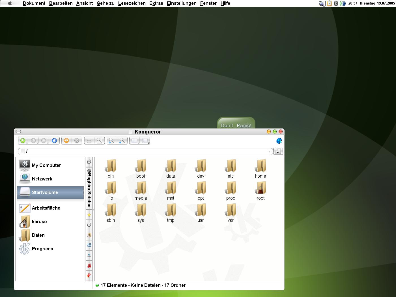
Task: Open the Dokument menu
Action: [34, 3]
